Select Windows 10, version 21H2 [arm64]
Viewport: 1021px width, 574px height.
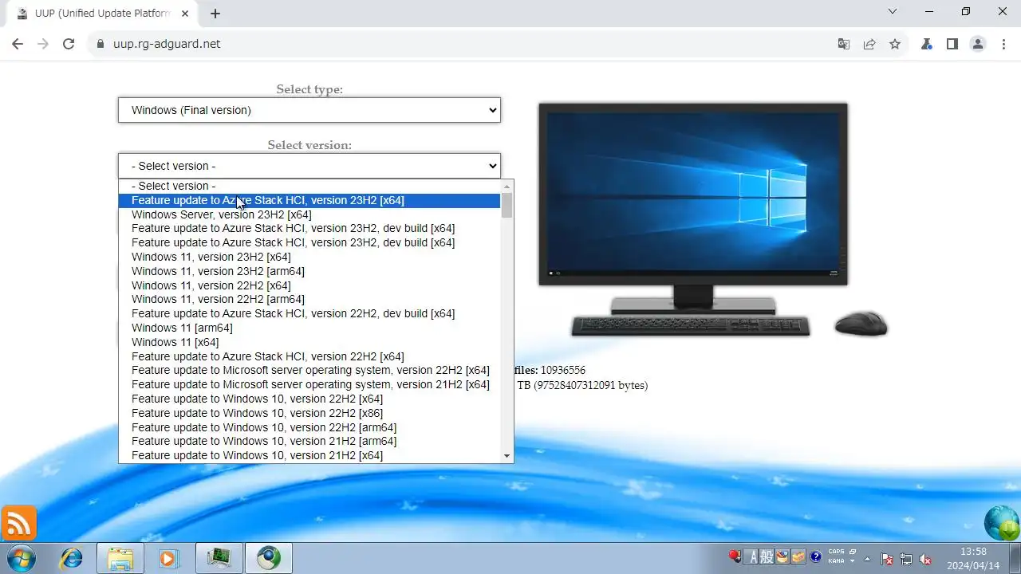pyautogui.click(x=309, y=441)
